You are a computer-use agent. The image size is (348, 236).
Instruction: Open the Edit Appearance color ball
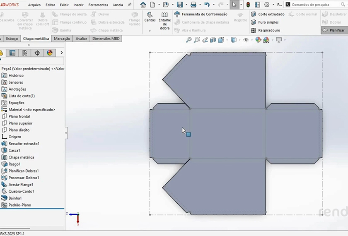258,40
